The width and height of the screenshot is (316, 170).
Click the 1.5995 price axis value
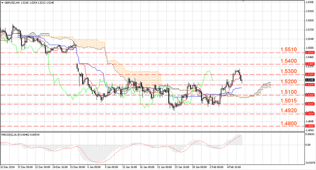[310, 2]
